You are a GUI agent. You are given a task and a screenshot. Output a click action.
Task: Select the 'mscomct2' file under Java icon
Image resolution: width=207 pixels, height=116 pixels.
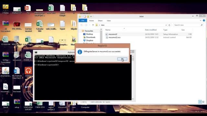click(5, 88)
